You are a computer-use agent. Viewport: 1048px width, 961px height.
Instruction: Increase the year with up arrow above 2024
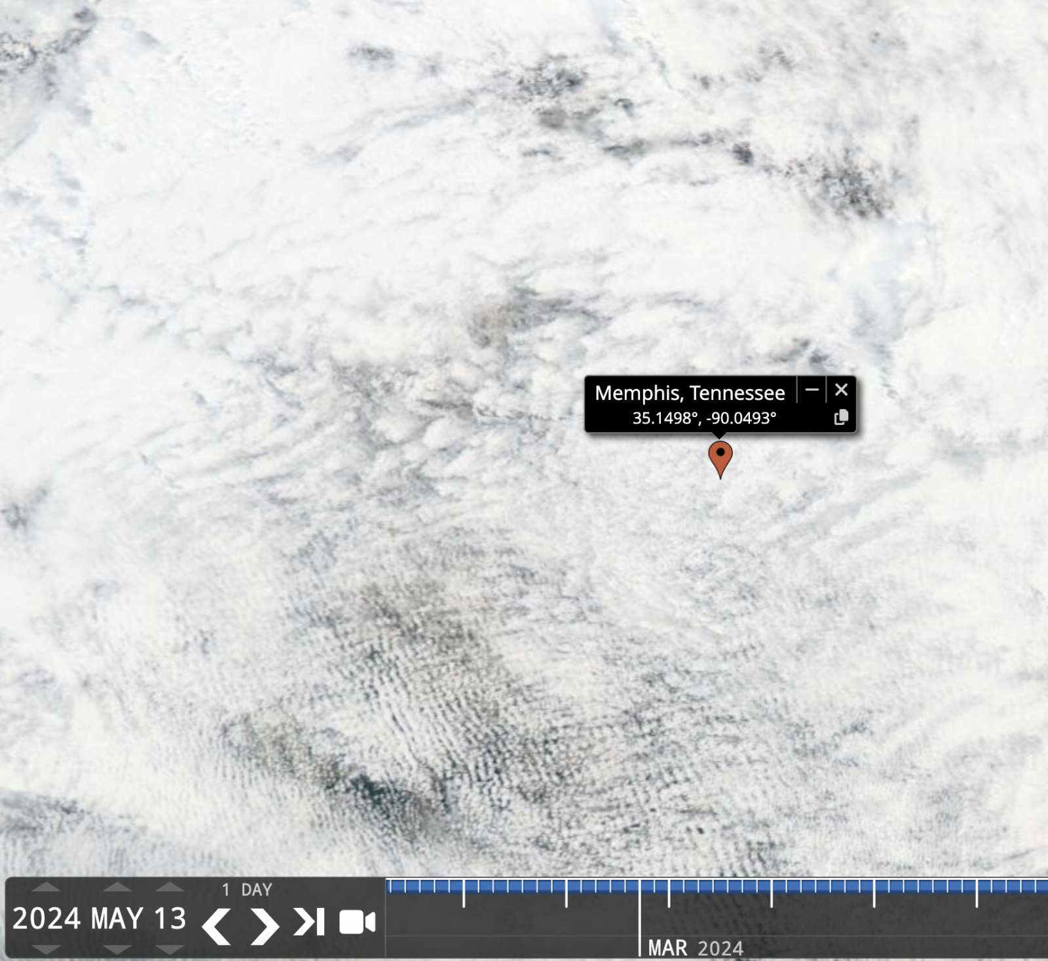[47, 888]
